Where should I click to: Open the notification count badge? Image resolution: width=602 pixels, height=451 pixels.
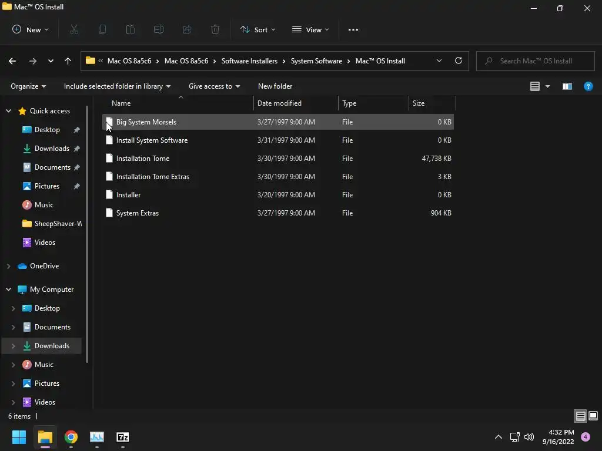pyautogui.click(x=586, y=437)
